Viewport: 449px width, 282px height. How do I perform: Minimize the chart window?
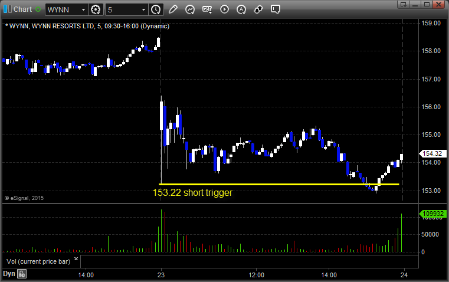click(x=415, y=4)
